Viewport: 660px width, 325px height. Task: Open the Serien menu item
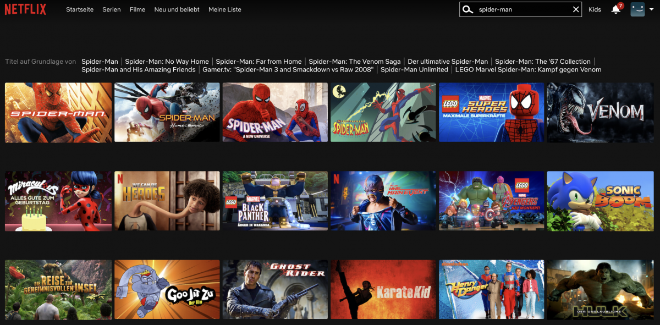tap(112, 9)
